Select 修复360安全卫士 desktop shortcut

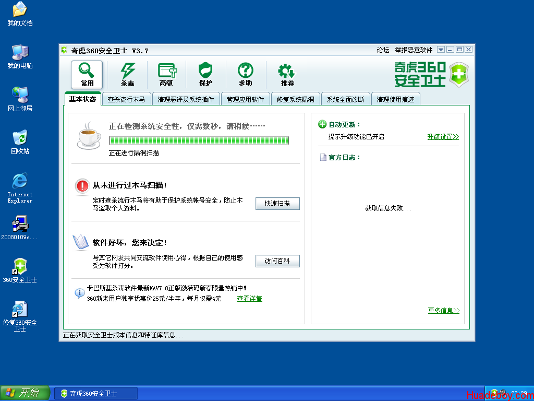click(20, 316)
